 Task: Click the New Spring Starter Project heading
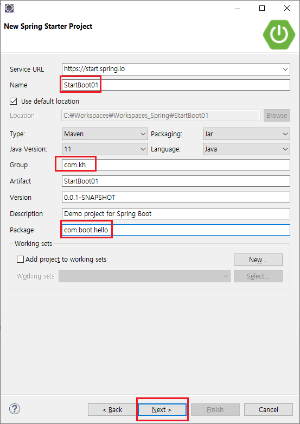(x=48, y=26)
